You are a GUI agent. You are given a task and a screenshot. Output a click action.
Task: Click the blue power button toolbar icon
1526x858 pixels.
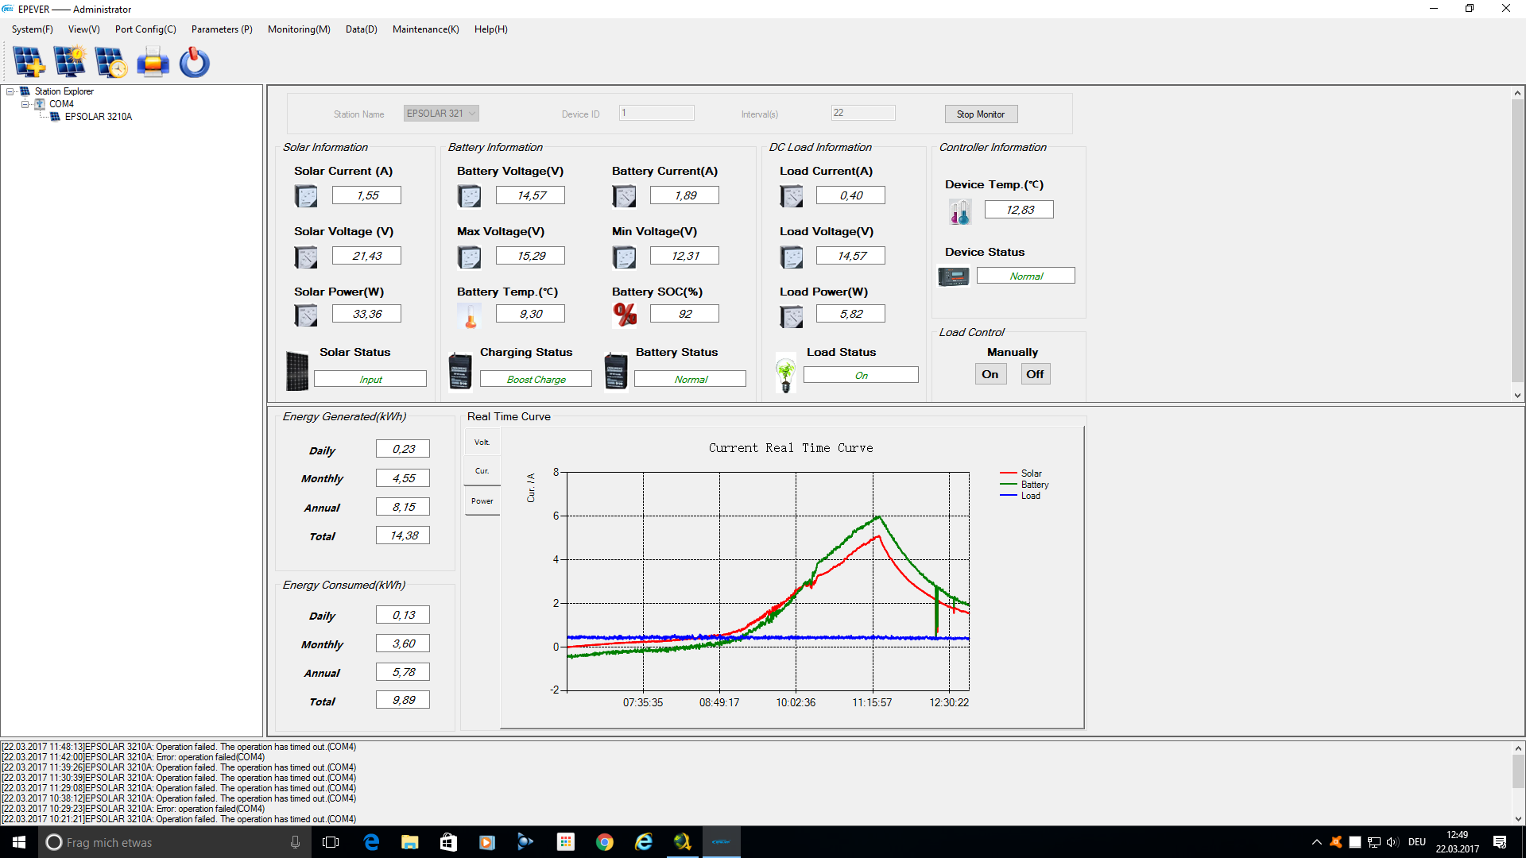[x=194, y=62]
